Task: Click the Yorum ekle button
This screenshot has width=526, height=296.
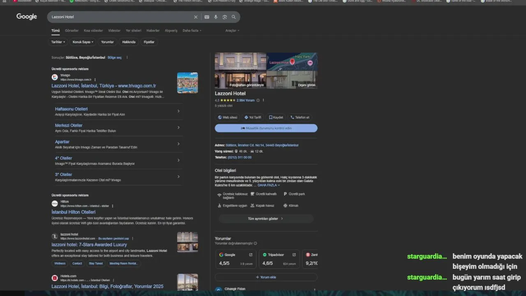Action: (266, 277)
